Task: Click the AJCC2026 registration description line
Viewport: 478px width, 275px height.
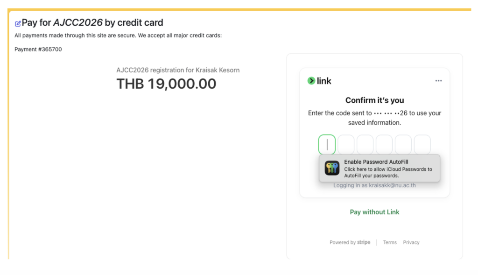Action: click(x=178, y=70)
